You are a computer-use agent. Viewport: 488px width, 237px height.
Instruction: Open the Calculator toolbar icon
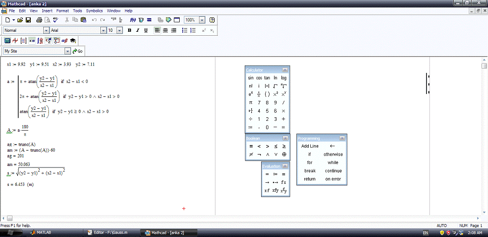[x=7, y=41]
